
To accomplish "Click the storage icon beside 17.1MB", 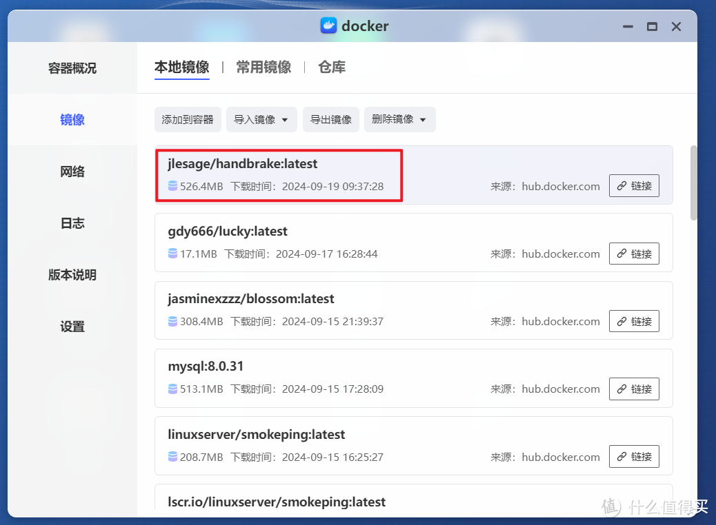I will tap(172, 254).
